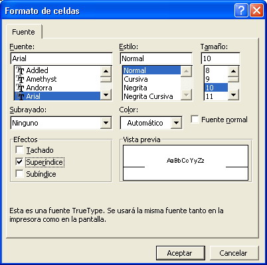Select Negrita Cursiva style
Image resolution: width=267 pixels, height=265 pixels.
148,96
